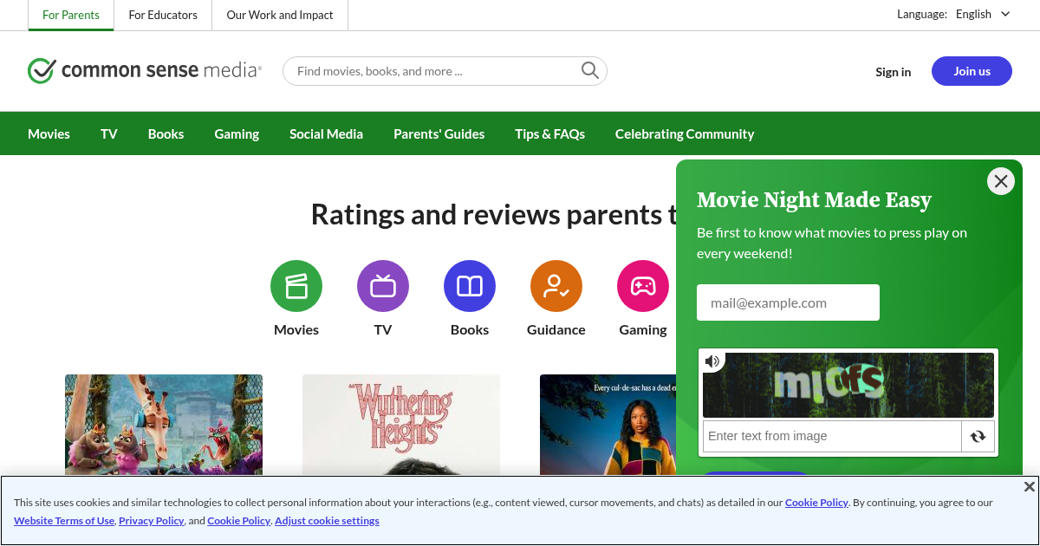Open the Gaming category icon
The height and width of the screenshot is (546, 1040).
coord(643,285)
